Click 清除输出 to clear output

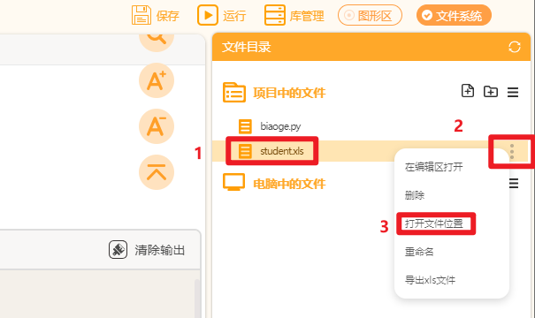click(x=147, y=250)
